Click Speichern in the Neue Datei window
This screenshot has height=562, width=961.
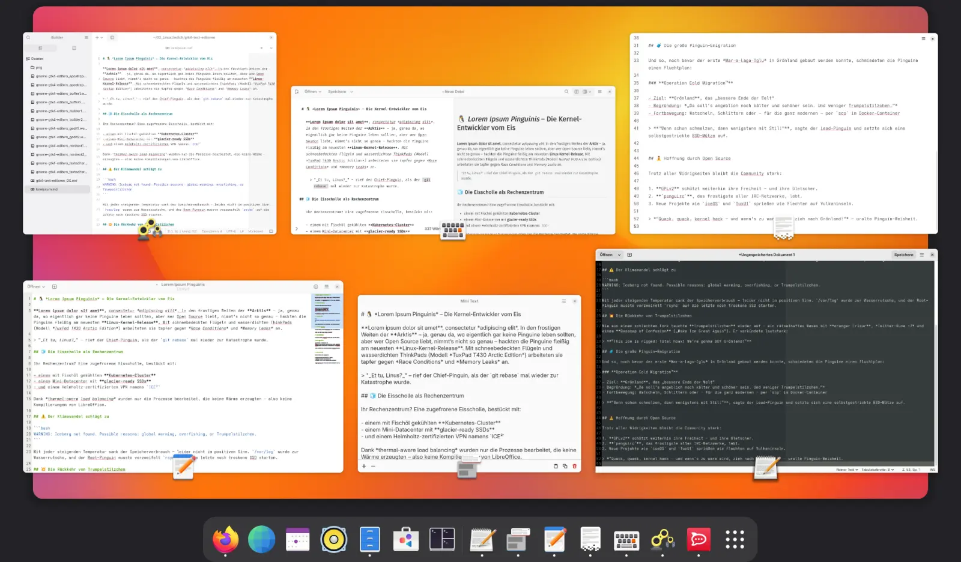(337, 91)
